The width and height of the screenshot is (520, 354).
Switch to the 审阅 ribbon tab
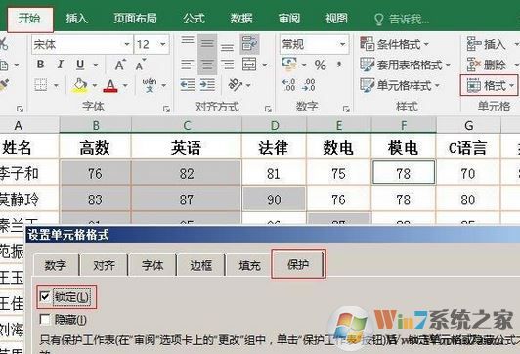pos(289,19)
